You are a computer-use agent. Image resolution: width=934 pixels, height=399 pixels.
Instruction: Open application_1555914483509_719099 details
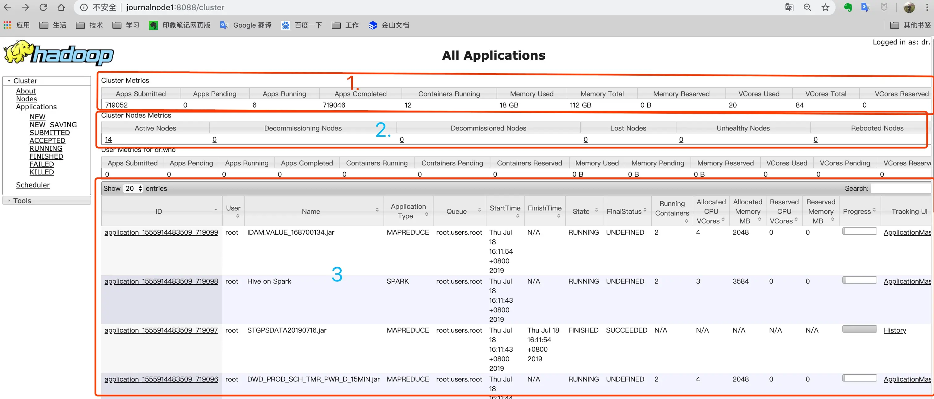(x=161, y=232)
